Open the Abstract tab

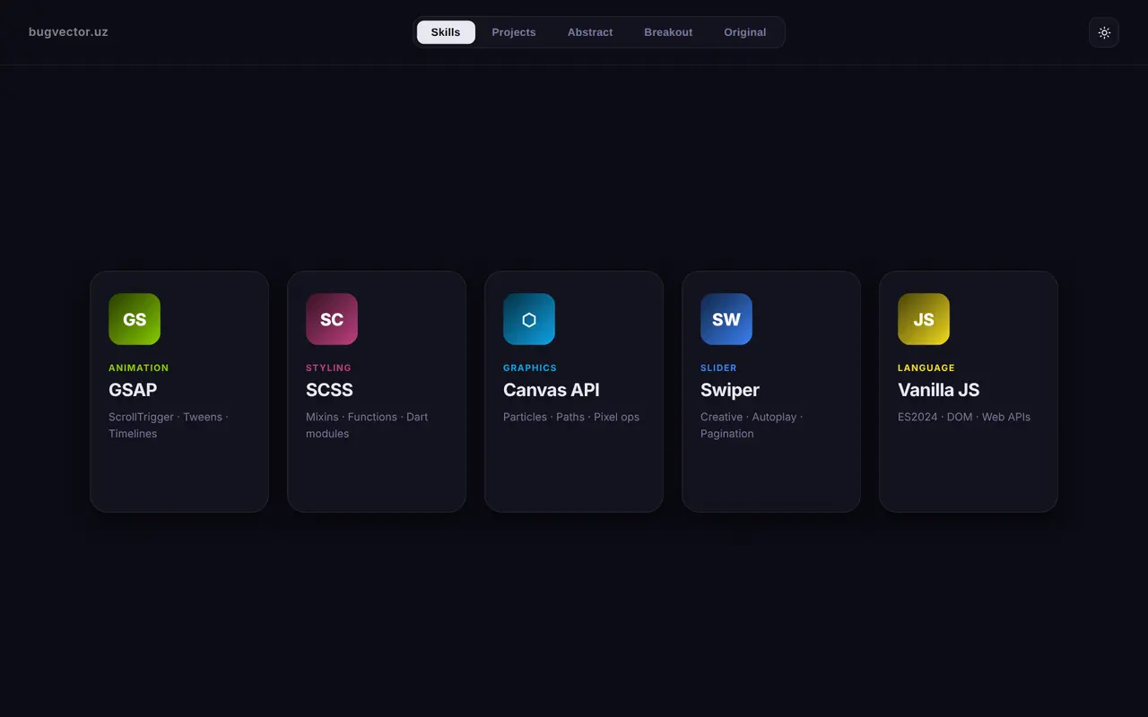coord(590,32)
